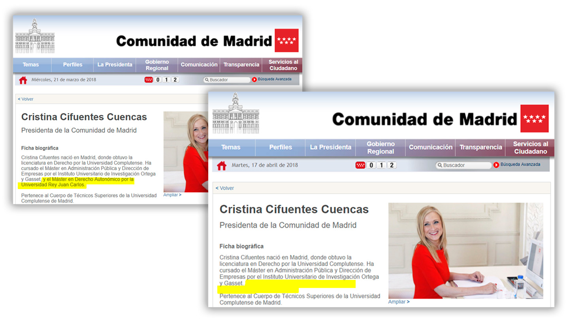This screenshot has height=319, width=569.
Task: Open La Presidenta tab in the April 17 page
Action: pos(331,147)
